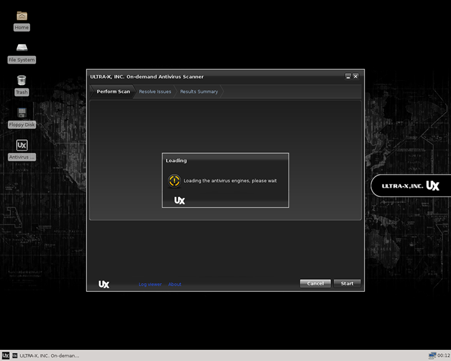Click the ULTRA-X, INC. desktop badge
This screenshot has height=361, width=451.
[x=411, y=186]
